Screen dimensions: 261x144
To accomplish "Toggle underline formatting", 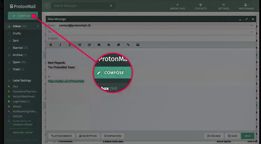I will (70, 45).
